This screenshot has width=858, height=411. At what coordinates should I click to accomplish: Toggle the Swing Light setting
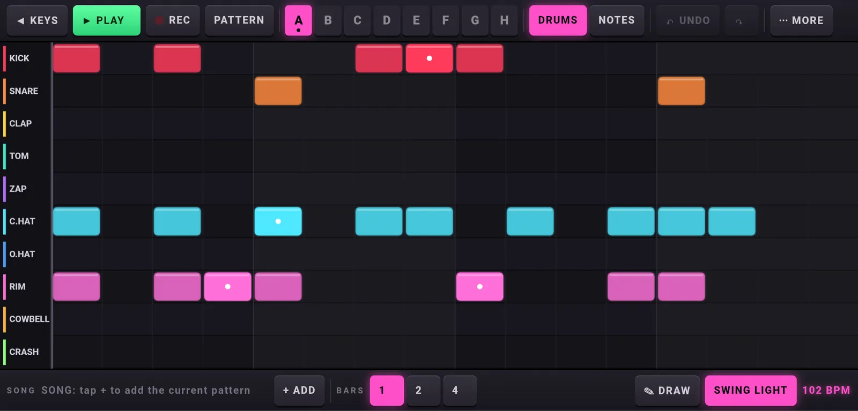751,391
